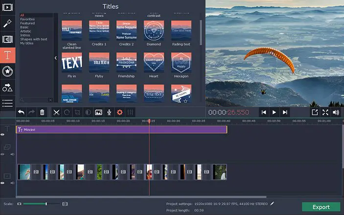Edit project settings with pencil icon
The height and width of the screenshot is (215, 344).
pos(272,203)
